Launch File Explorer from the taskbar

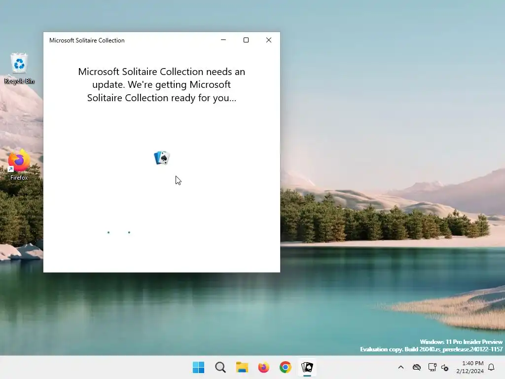[x=242, y=367]
